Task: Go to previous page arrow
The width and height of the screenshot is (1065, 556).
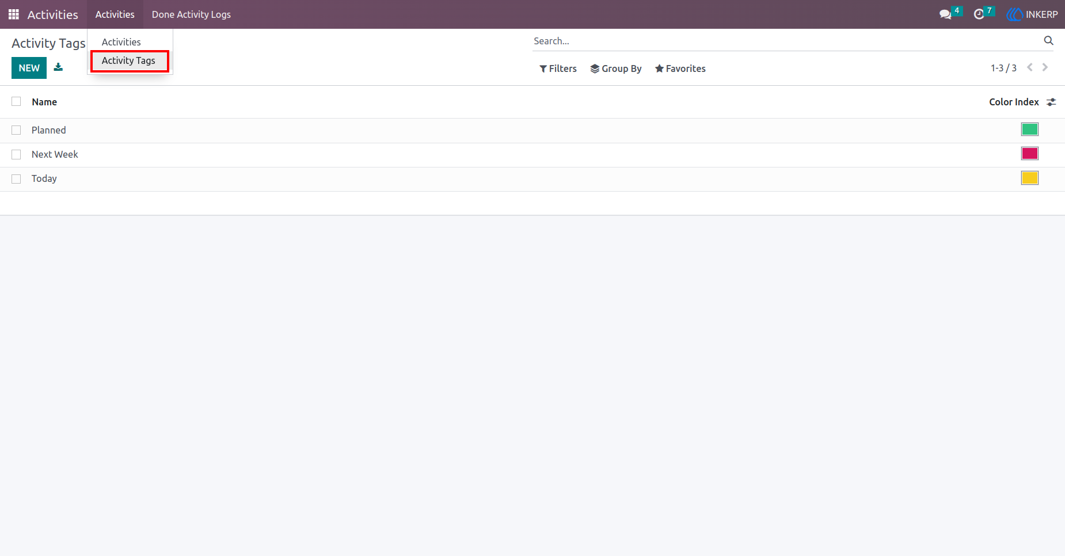Action: (x=1030, y=67)
